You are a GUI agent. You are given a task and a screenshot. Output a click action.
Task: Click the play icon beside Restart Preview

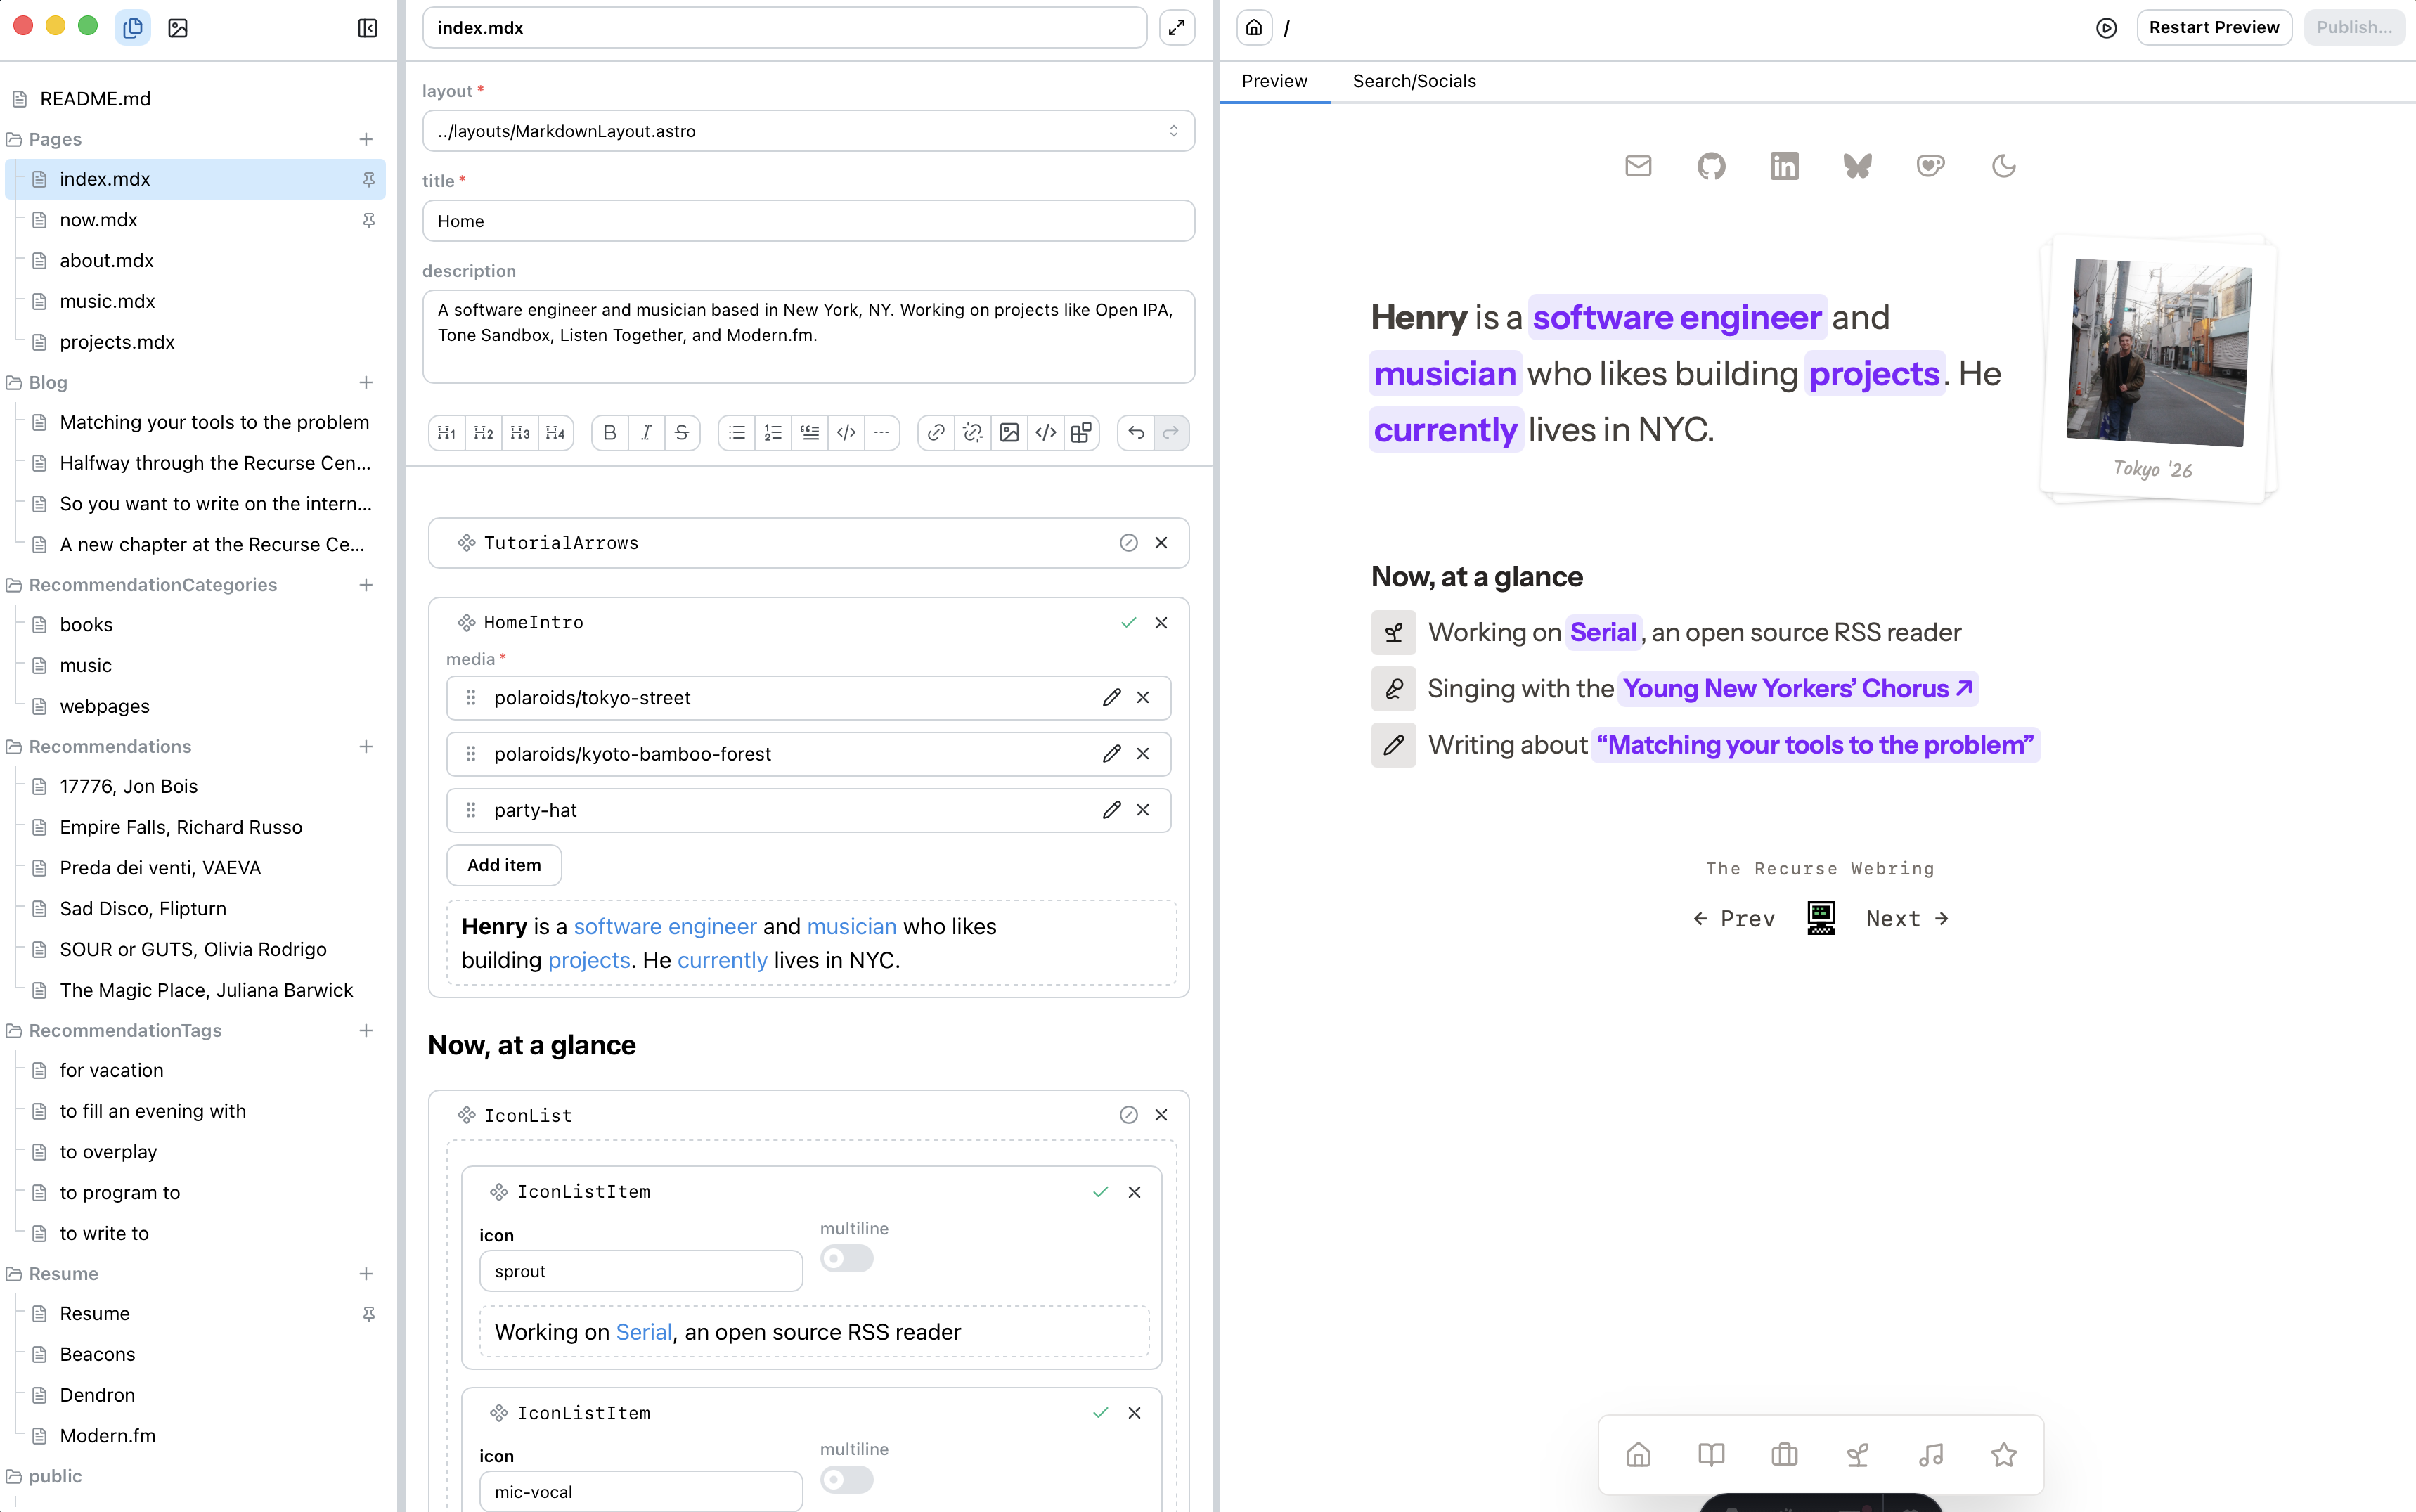click(2106, 28)
